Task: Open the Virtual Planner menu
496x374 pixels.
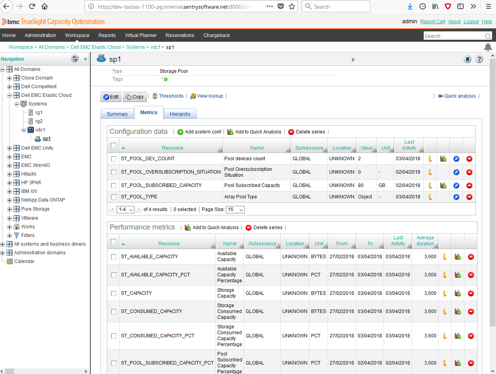Action: coord(141,35)
